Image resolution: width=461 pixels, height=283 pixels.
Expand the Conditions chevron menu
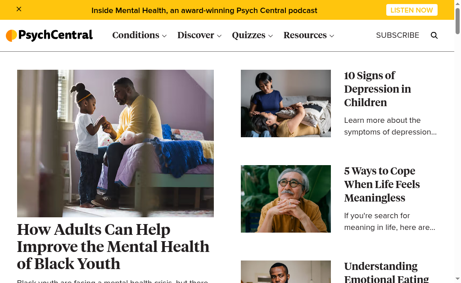pos(164,36)
